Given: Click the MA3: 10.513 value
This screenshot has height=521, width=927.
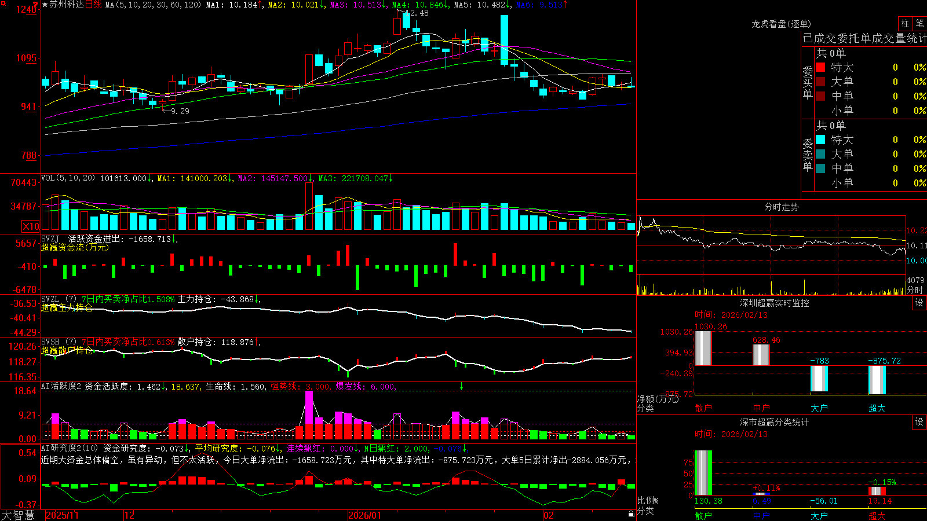Looking at the screenshot, I should (355, 5).
